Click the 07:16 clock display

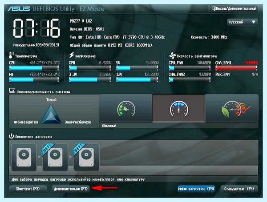click(x=36, y=28)
